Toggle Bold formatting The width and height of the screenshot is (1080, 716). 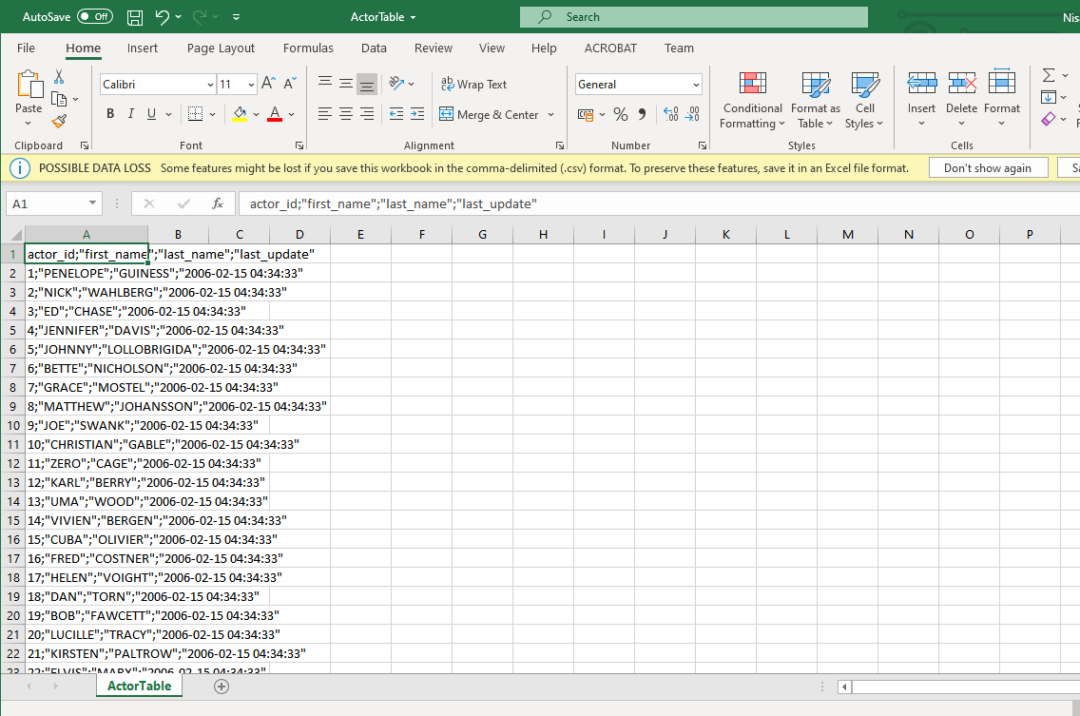pyautogui.click(x=110, y=114)
